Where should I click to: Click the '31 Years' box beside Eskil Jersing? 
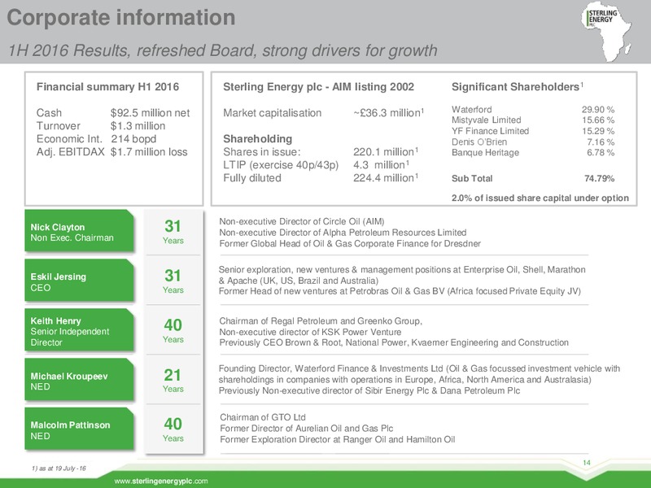click(x=173, y=281)
